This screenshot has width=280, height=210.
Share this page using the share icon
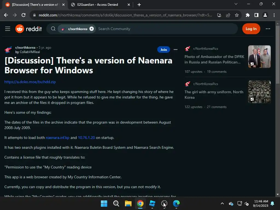click(228, 15)
